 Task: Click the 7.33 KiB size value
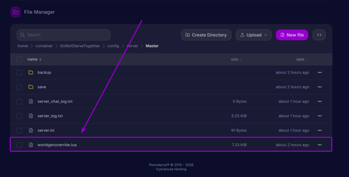point(239,145)
